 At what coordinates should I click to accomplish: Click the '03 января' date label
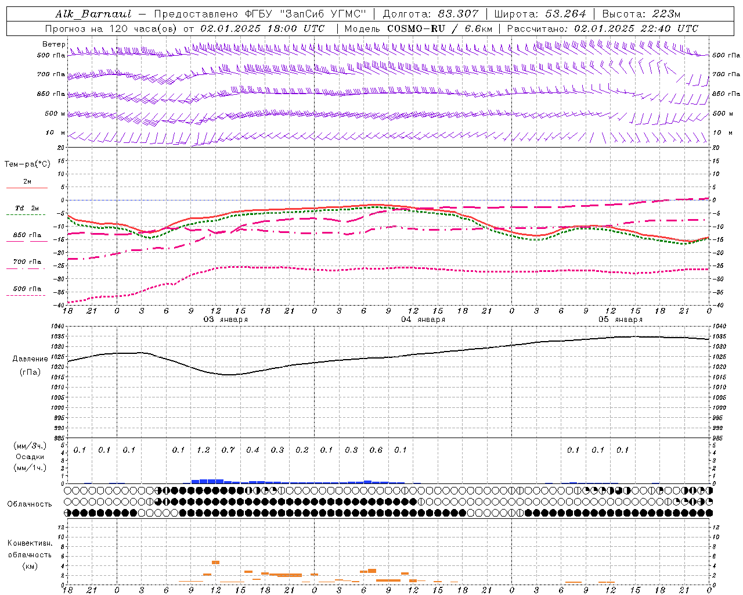(x=226, y=320)
